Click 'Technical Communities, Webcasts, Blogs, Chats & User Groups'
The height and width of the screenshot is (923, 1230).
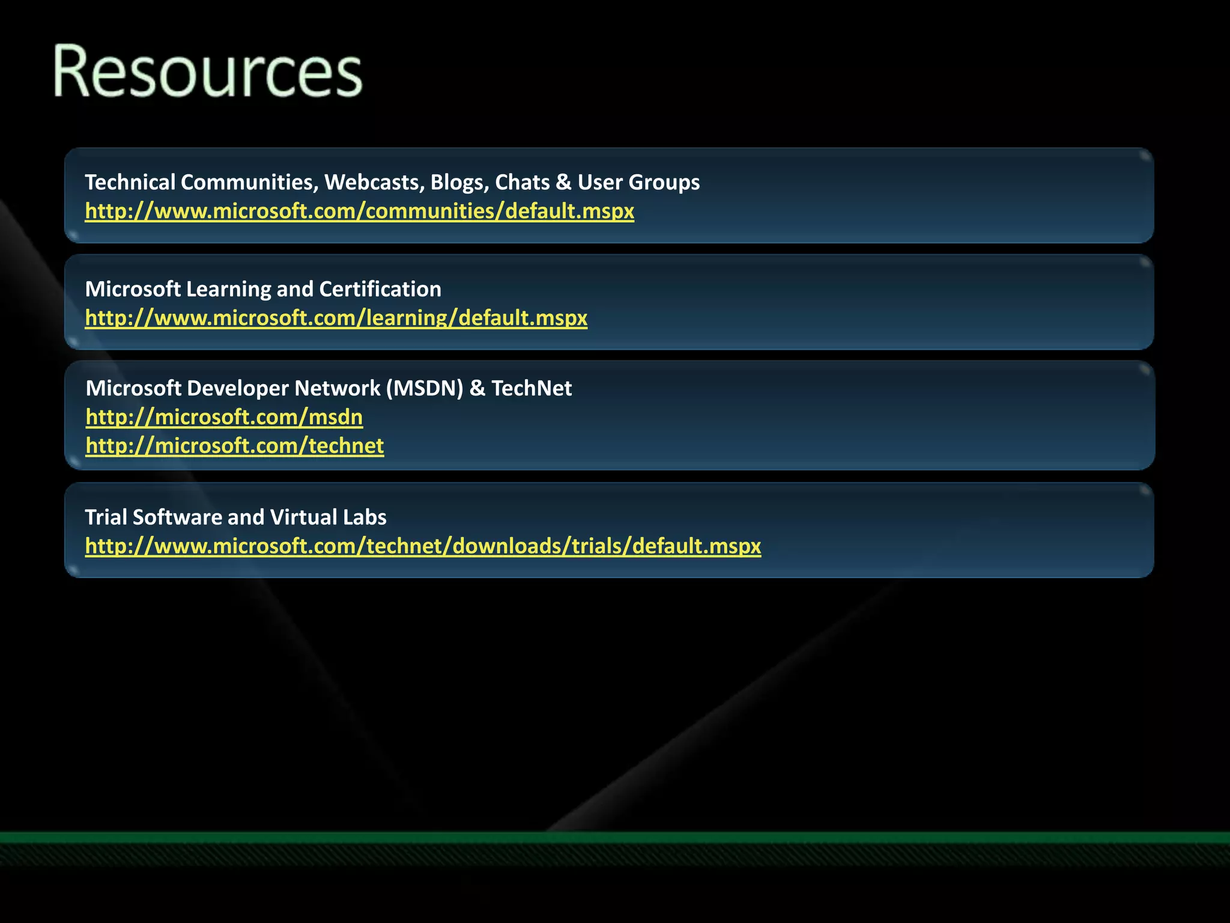coord(392,182)
